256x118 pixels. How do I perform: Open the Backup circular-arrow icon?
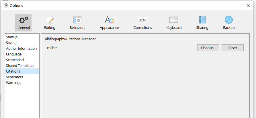pyautogui.click(x=229, y=20)
